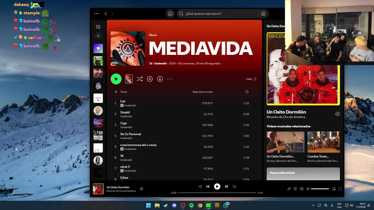The height and width of the screenshot is (210, 374).
Task: Open the Liked Songs purple heart playlist
Action: [x=98, y=48]
